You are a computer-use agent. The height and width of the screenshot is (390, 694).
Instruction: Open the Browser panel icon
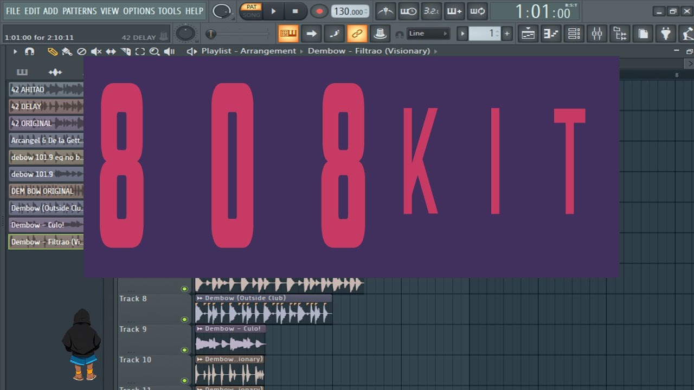(x=620, y=34)
